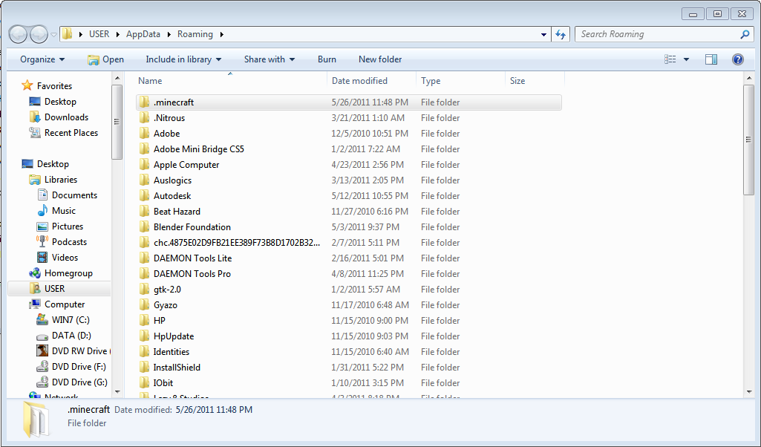
Task: Select AppData in the address breadcrumb
Action: [x=143, y=34]
